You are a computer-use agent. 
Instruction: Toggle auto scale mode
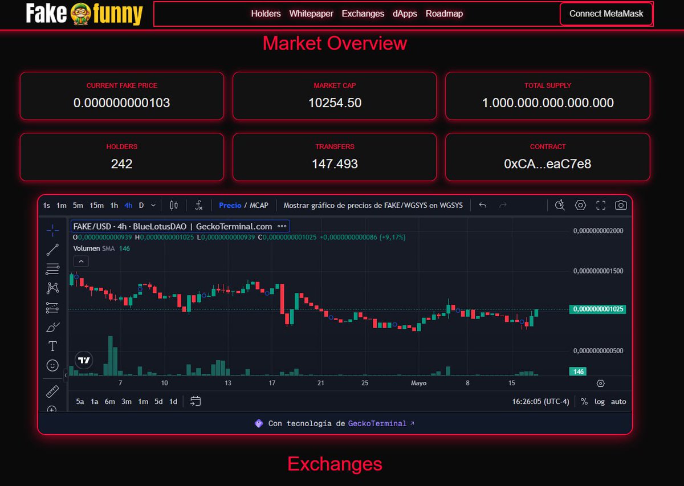[x=618, y=402]
